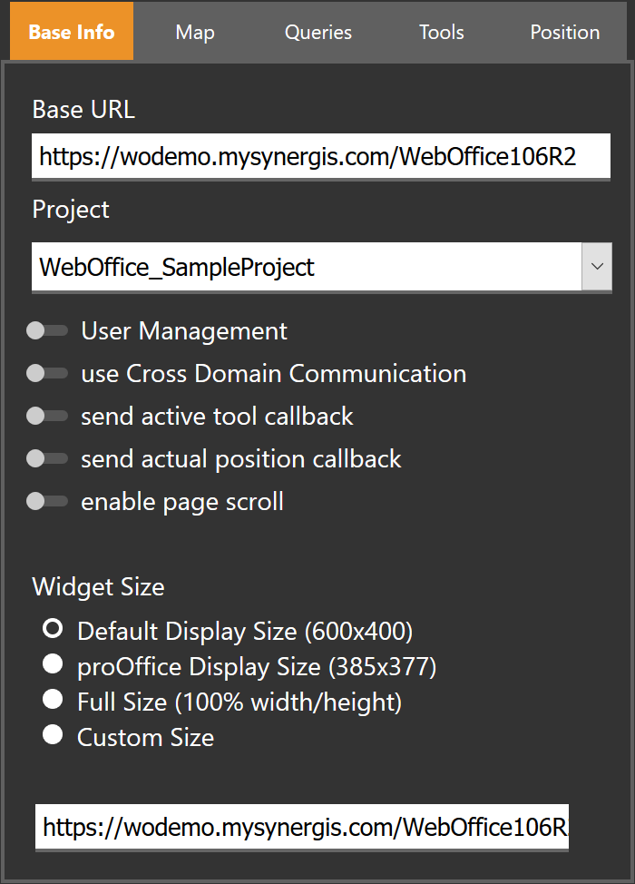Select Default Display Size (600x400)

tap(52, 628)
